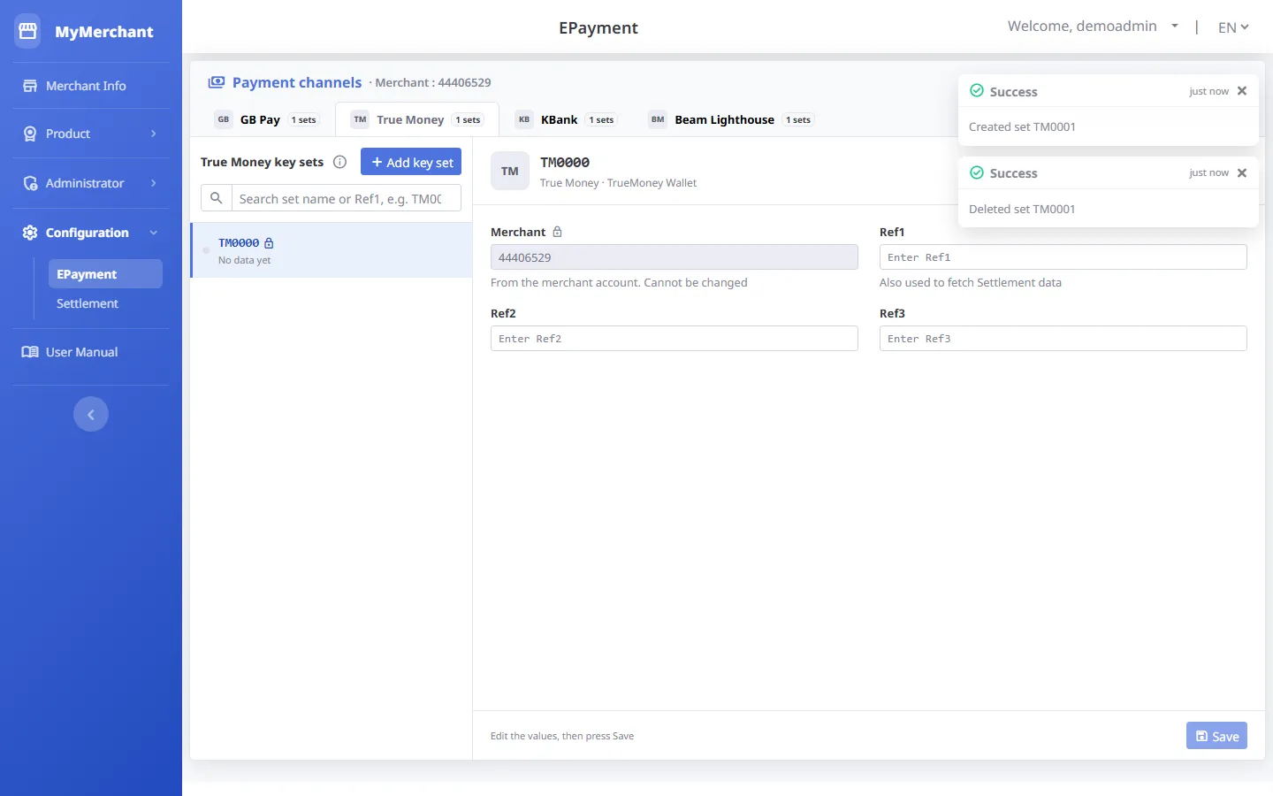Open the User Manual book icon
1273x796 pixels.
(x=30, y=352)
